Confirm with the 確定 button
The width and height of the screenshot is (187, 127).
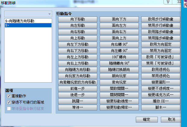[147, 119]
